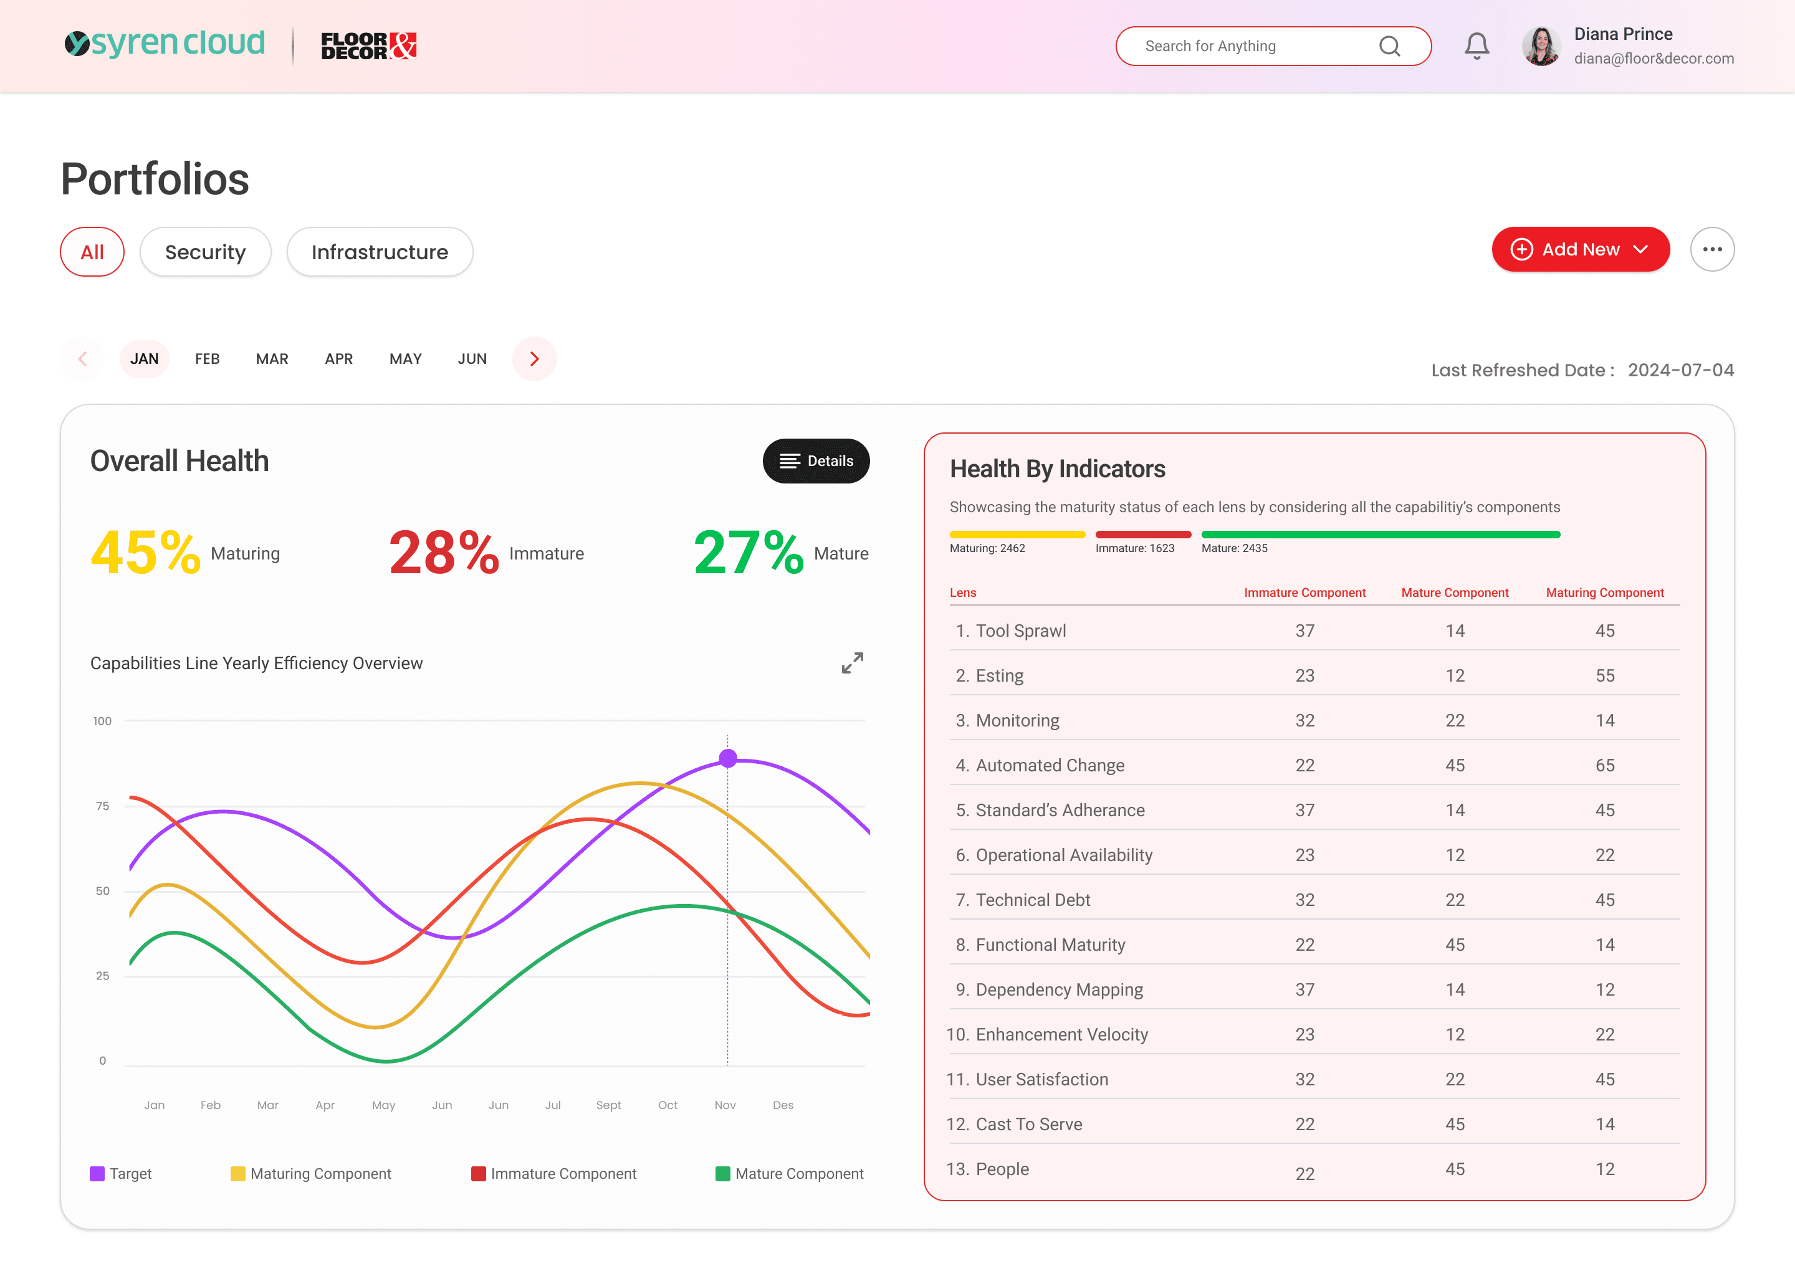Screen dimensions: 1795x1276
Task: Select the JUN month tab
Action: coord(472,359)
